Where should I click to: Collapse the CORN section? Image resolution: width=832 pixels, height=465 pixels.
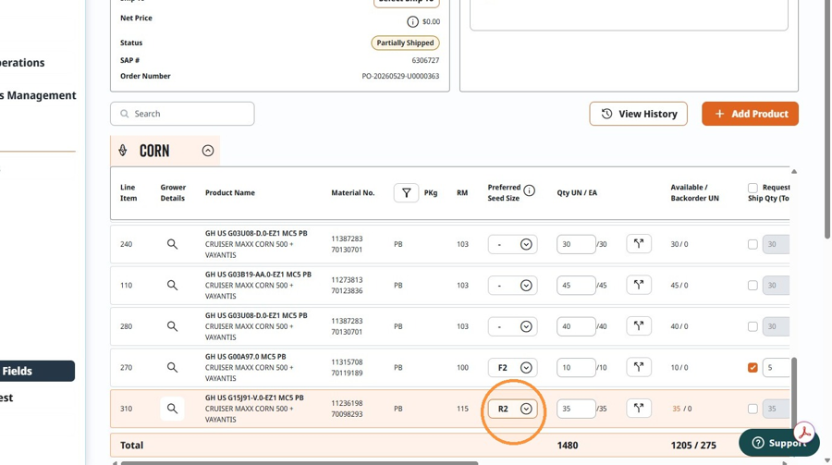[x=208, y=151]
